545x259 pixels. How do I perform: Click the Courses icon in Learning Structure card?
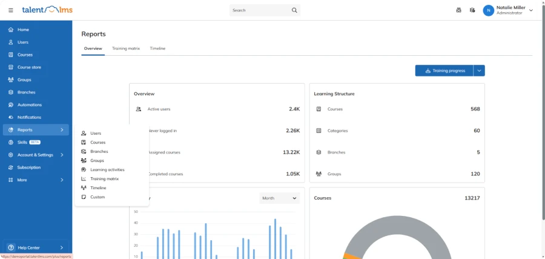pyautogui.click(x=319, y=109)
